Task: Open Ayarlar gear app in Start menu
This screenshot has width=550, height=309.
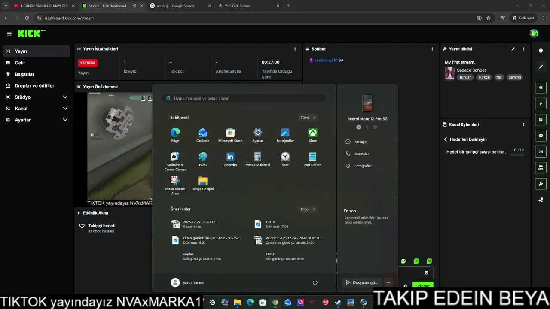Action: [x=258, y=135]
